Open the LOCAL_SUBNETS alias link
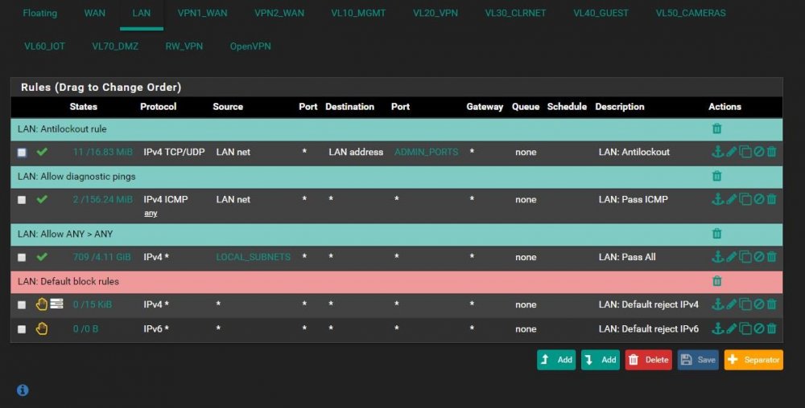The height and width of the screenshot is (408, 805). (253, 257)
